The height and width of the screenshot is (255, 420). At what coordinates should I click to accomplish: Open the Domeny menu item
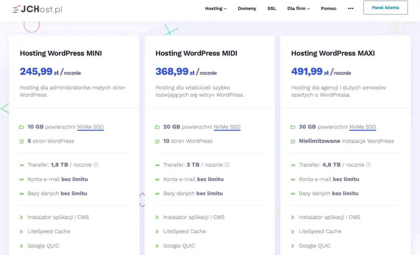(247, 9)
